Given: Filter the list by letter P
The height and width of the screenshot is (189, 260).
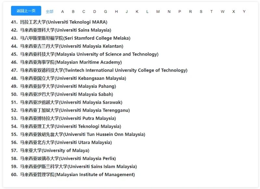Looking at the screenshot, I should (x=180, y=12).
